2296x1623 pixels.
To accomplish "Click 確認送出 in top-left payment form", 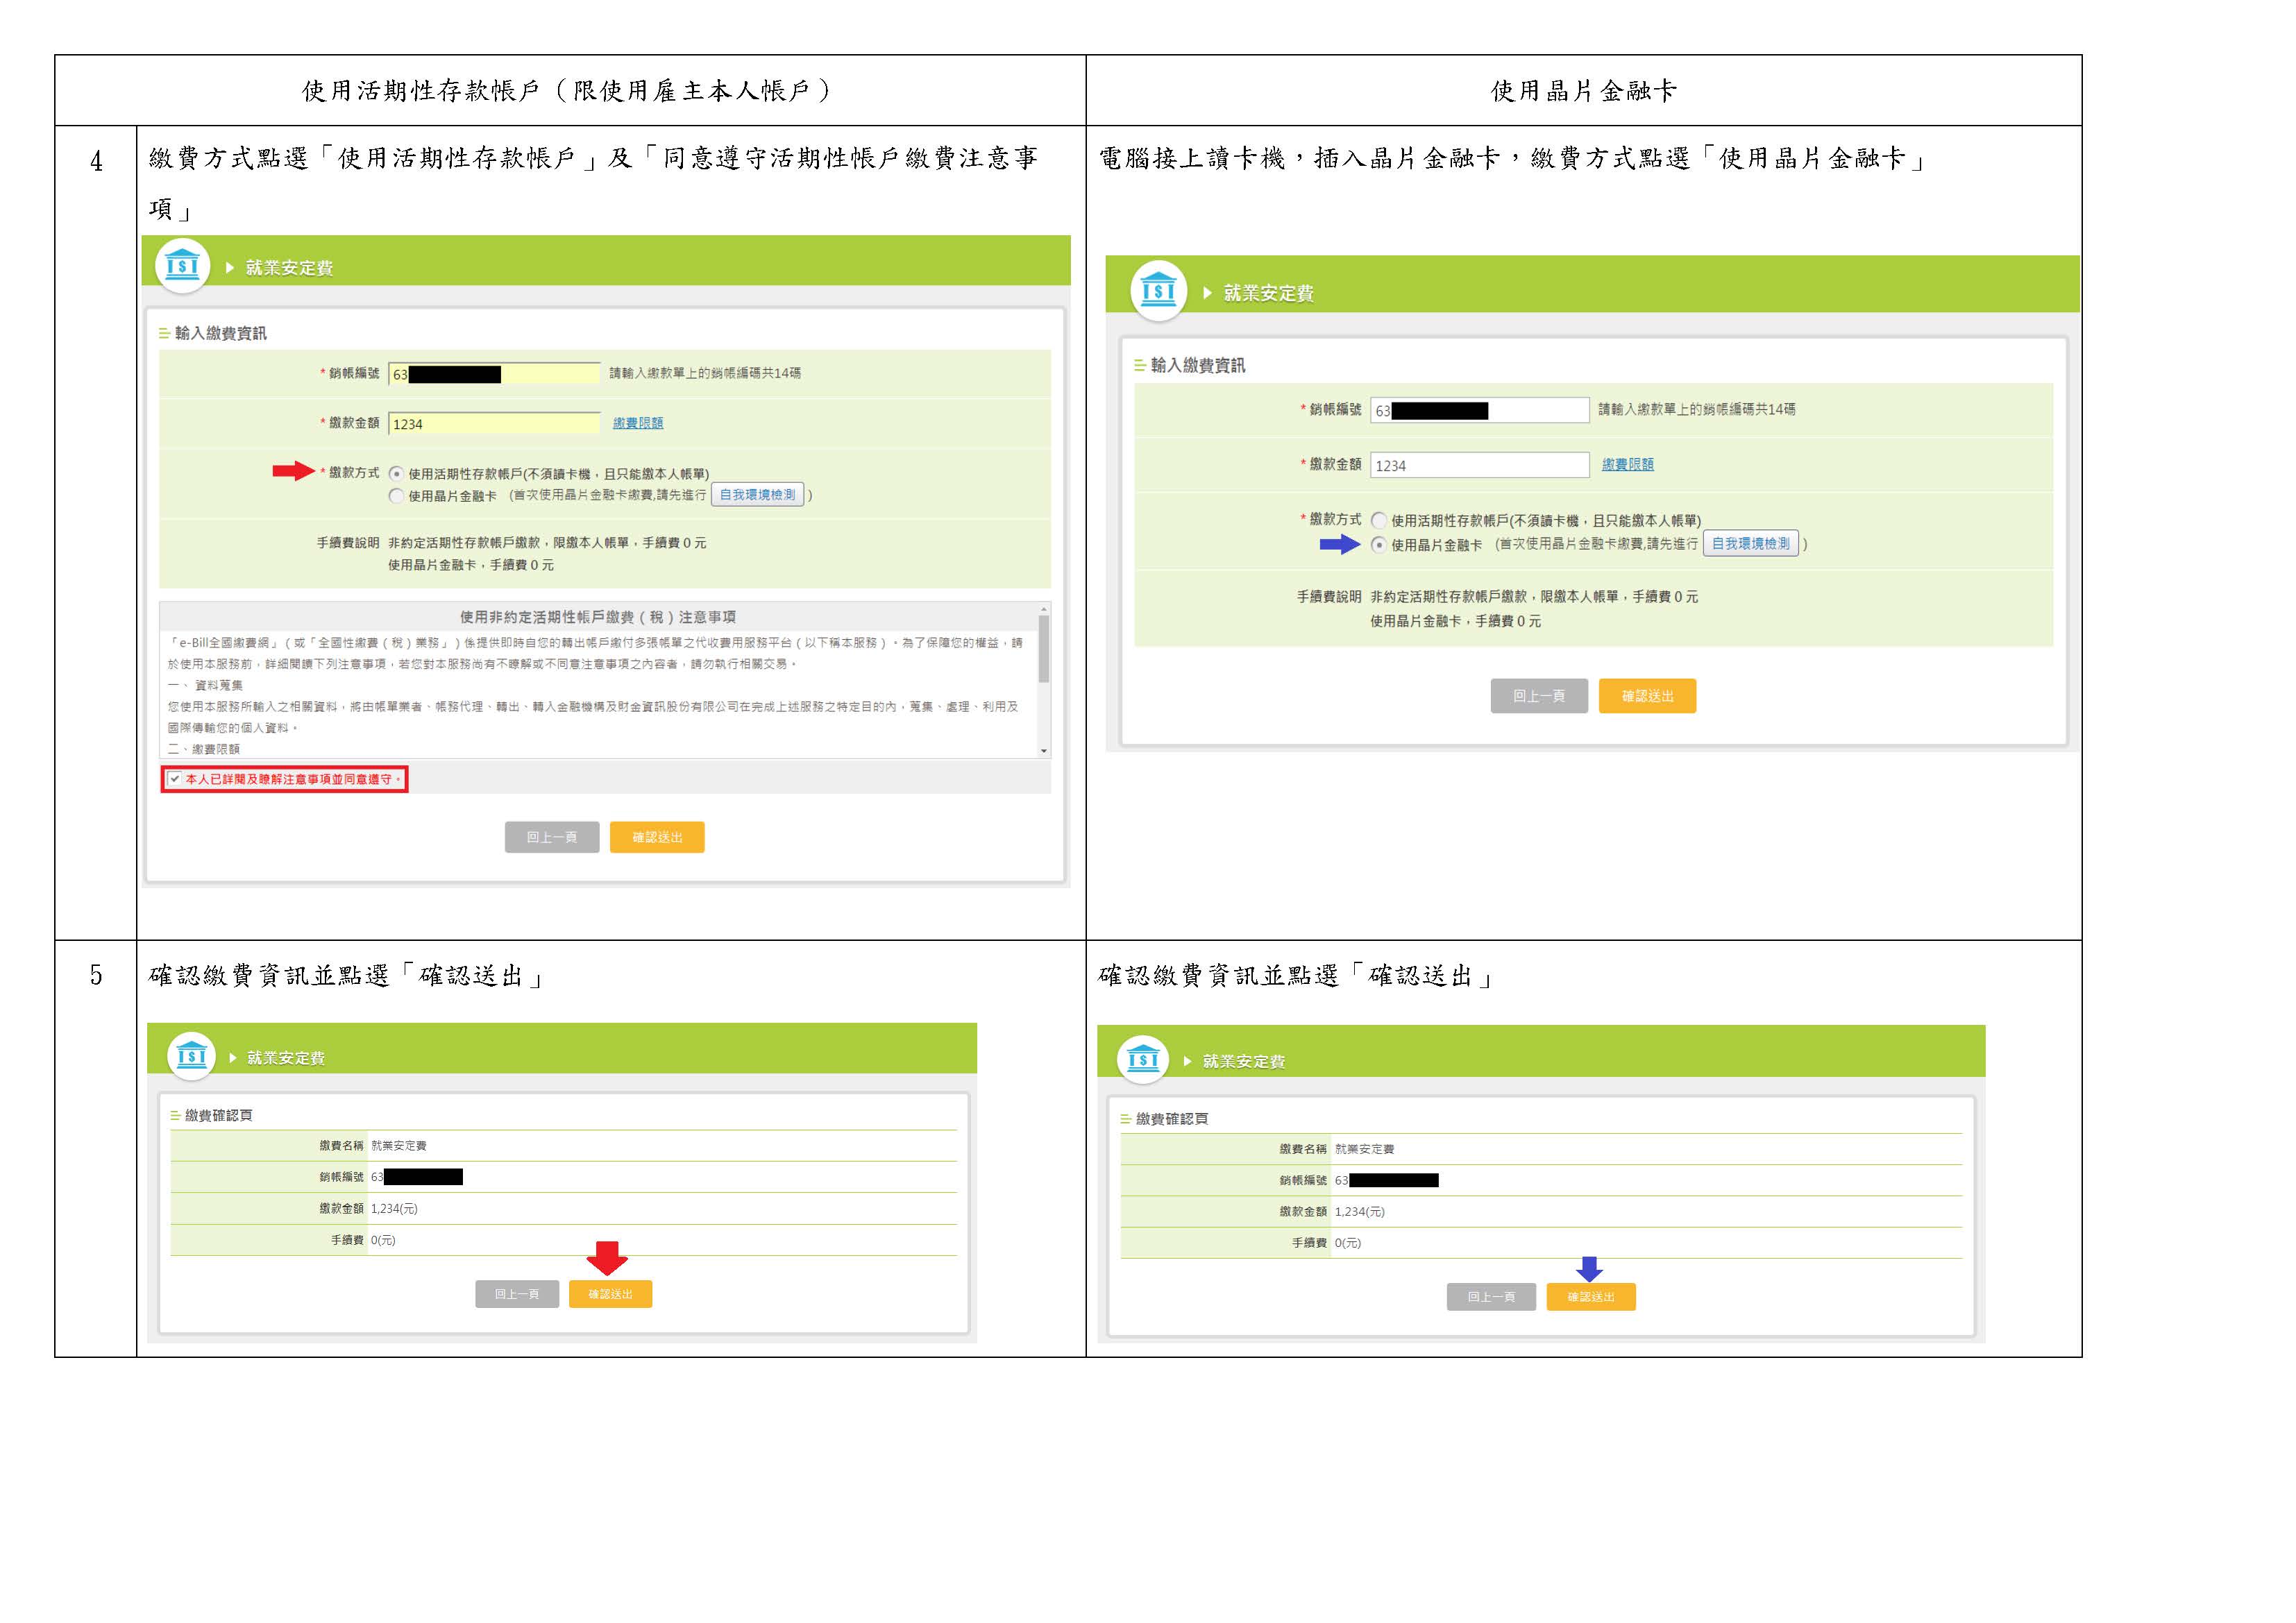I will 657,837.
